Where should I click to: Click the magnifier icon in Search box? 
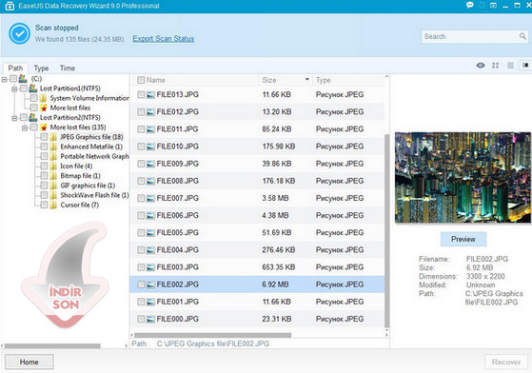pyautogui.click(x=522, y=36)
